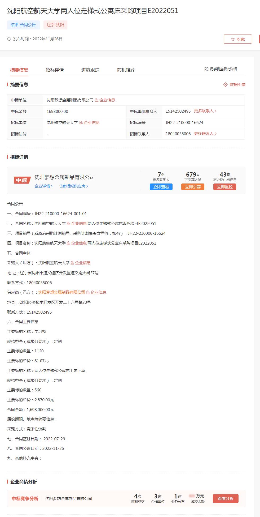Click the company name in 中标 card header

(64, 177)
